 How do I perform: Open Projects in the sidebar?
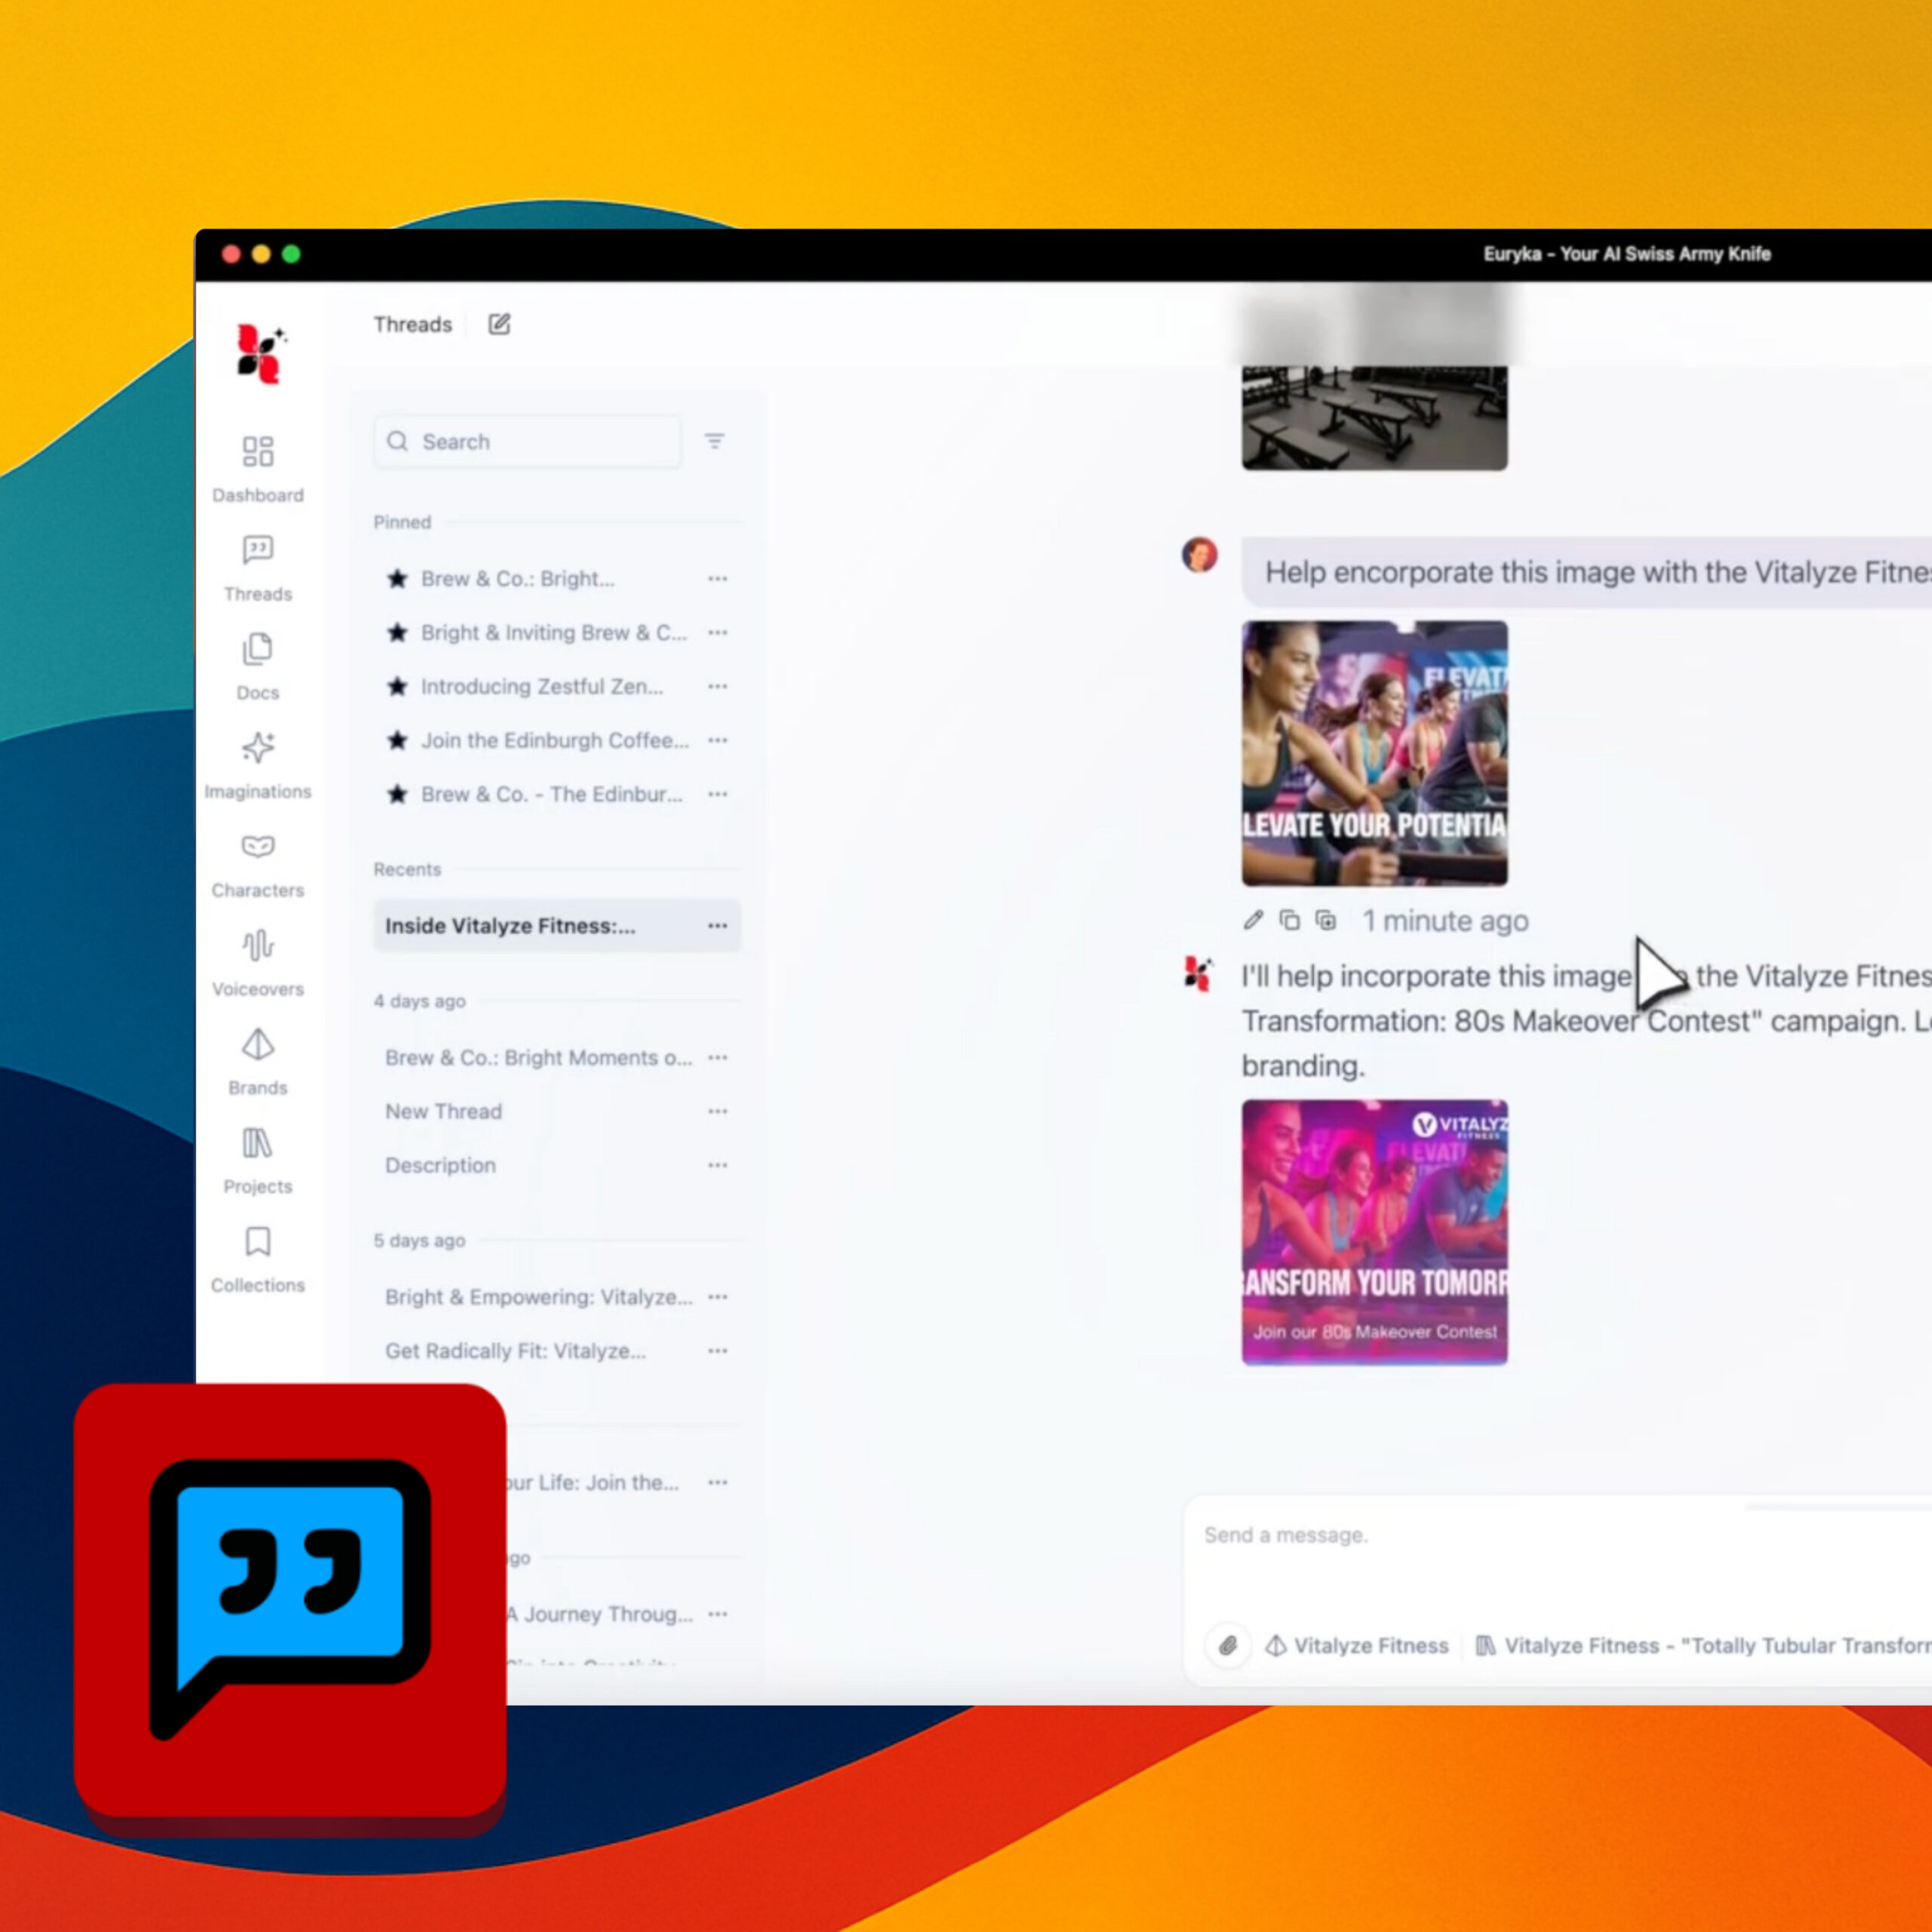click(x=257, y=1143)
